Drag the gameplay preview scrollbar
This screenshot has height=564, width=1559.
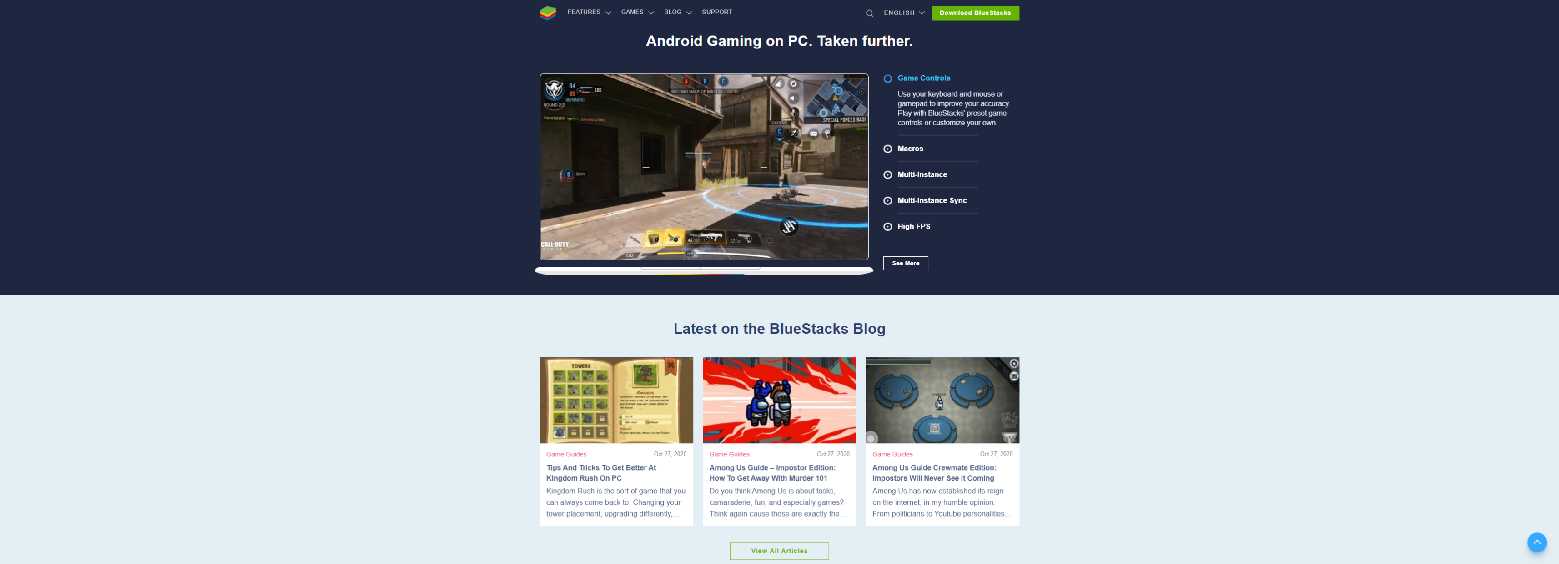pos(702,268)
